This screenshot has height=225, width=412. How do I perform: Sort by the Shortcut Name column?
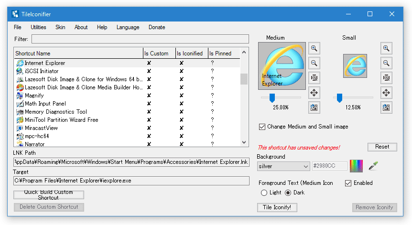pos(78,54)
